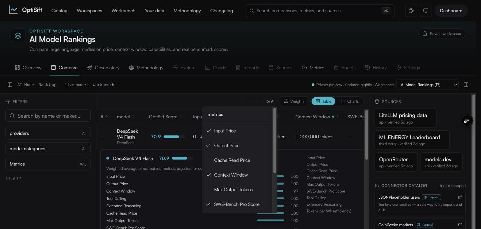
Task: Click the score bar in table row 1
Action: (x=174, y=137)
